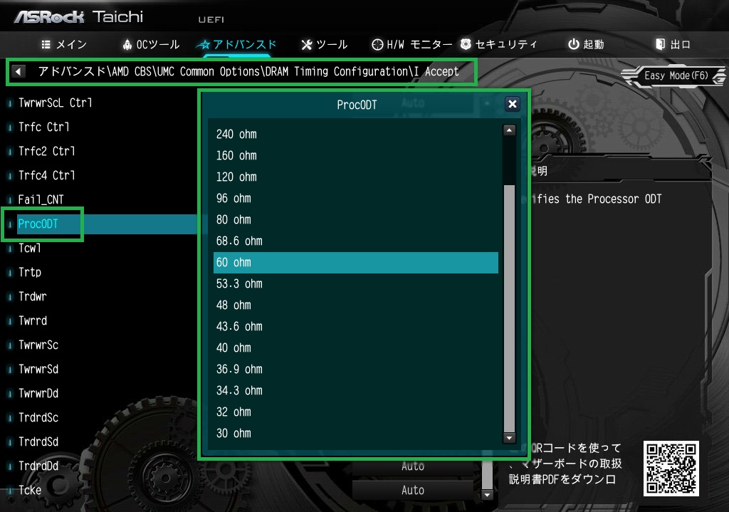Open the H/W モニター tab
The width and height of the screenshot is (729, 512).
click(x=412, y=44)
